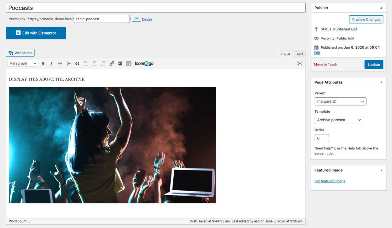
Task: Align text right
Action: click(x=103, y=63)
